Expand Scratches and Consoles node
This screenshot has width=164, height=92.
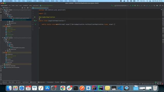3,67
